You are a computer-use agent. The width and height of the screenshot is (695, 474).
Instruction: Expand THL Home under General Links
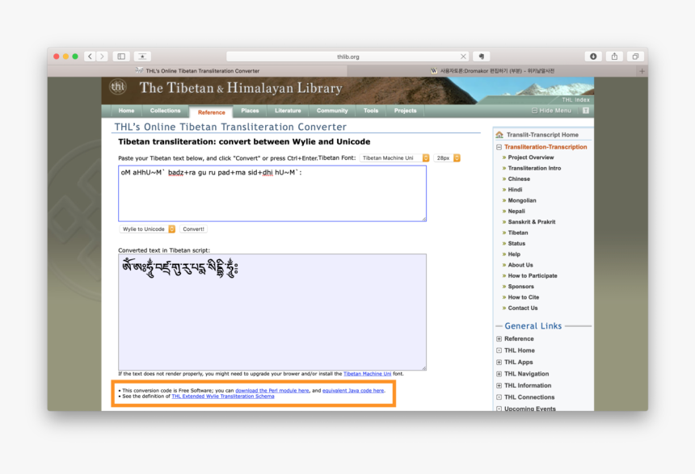click(499, 350)
